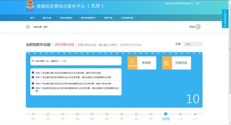Click the first notice's bullet icon
Image resolution: width=231 pixels, height=125 pixels.
coord(33,73)
